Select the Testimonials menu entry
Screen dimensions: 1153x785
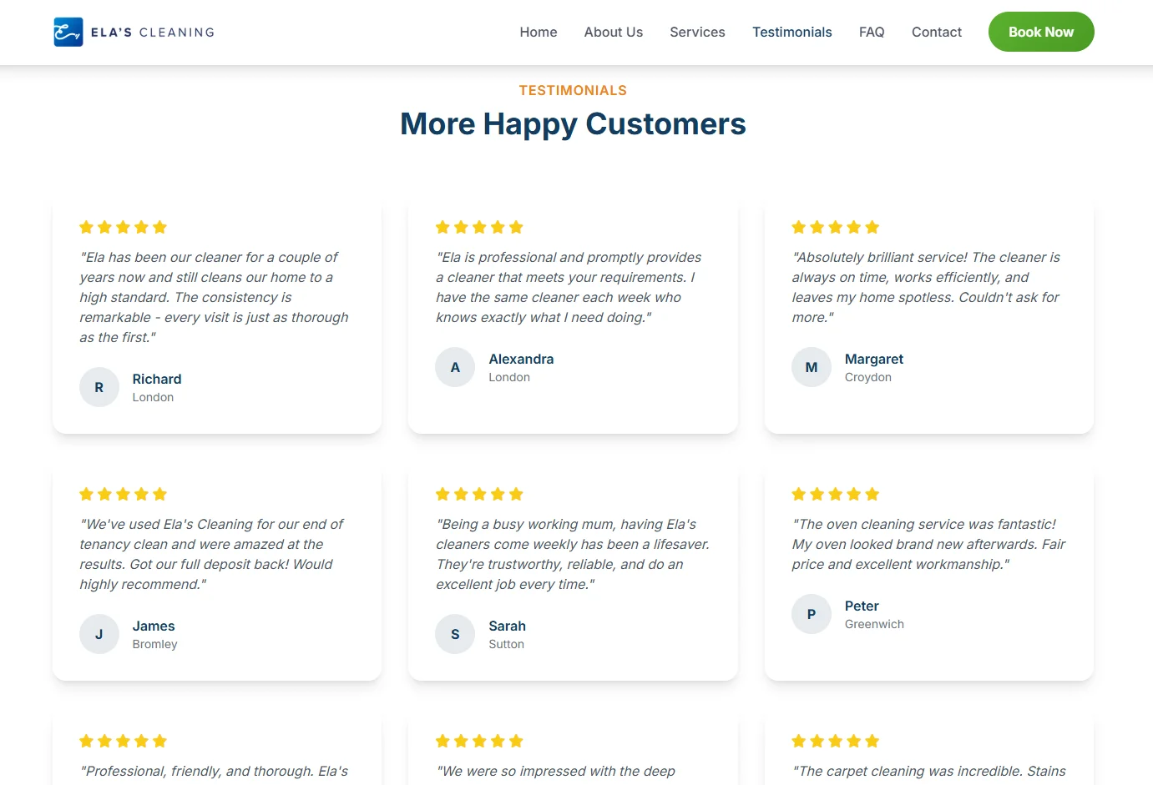pos(791,32)
